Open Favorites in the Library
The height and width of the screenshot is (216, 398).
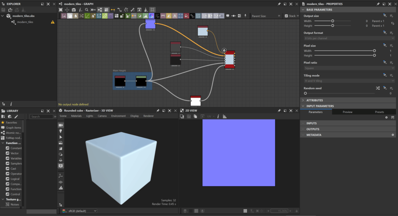click(11, 123)
